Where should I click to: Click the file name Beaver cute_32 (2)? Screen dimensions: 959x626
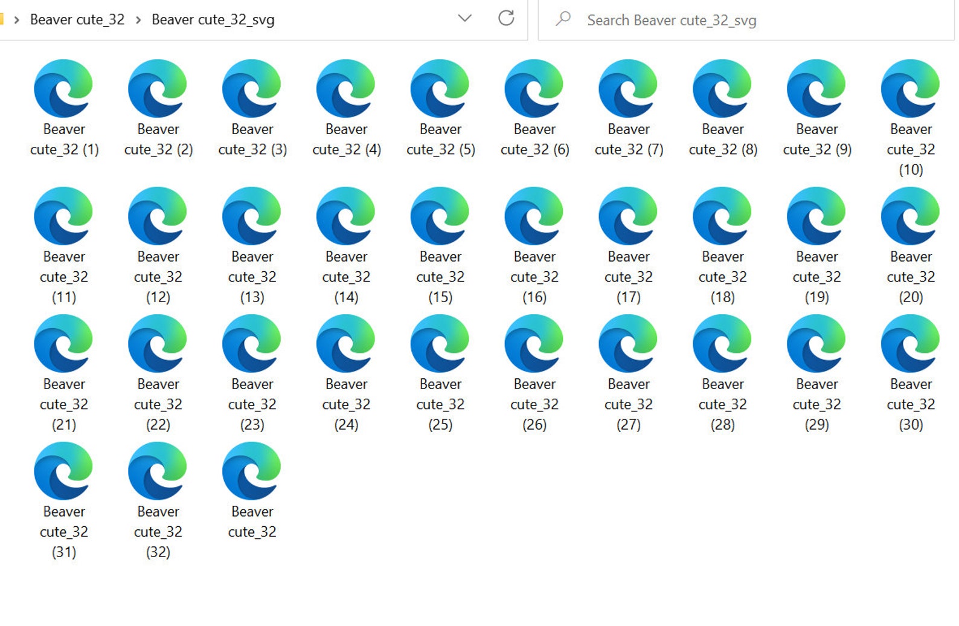[x=158, y=139]
